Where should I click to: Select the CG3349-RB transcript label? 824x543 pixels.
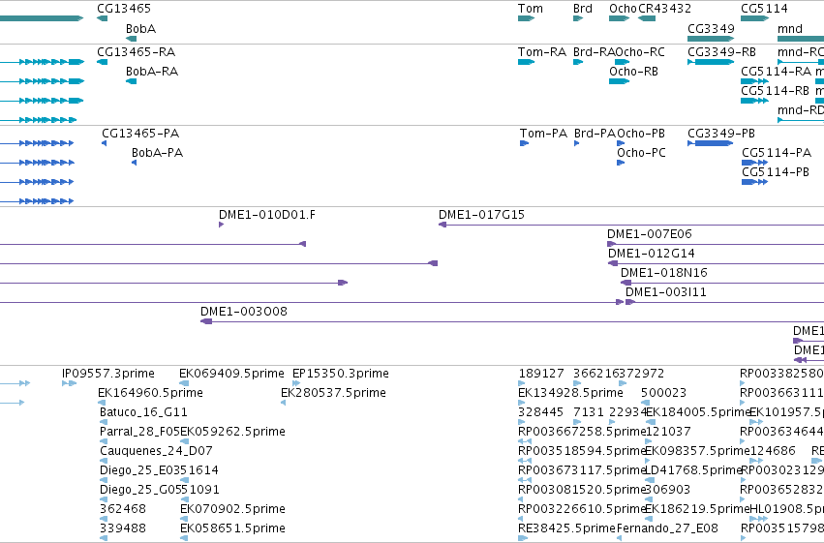point(722,52)
